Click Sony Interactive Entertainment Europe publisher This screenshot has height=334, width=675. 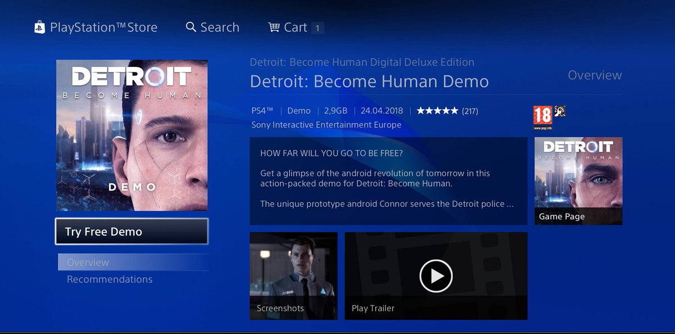[326, 125]
